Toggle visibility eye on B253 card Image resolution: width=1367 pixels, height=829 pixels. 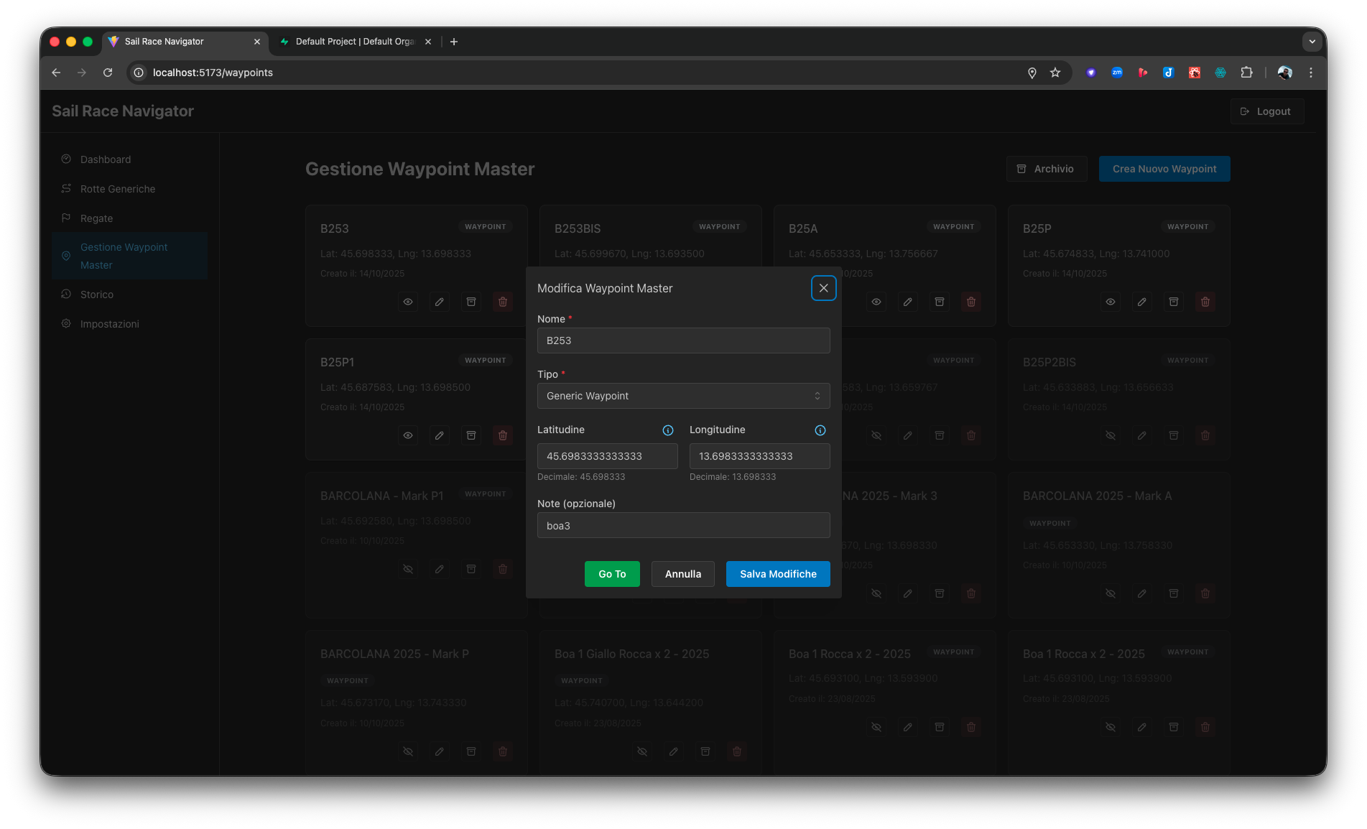408,302
